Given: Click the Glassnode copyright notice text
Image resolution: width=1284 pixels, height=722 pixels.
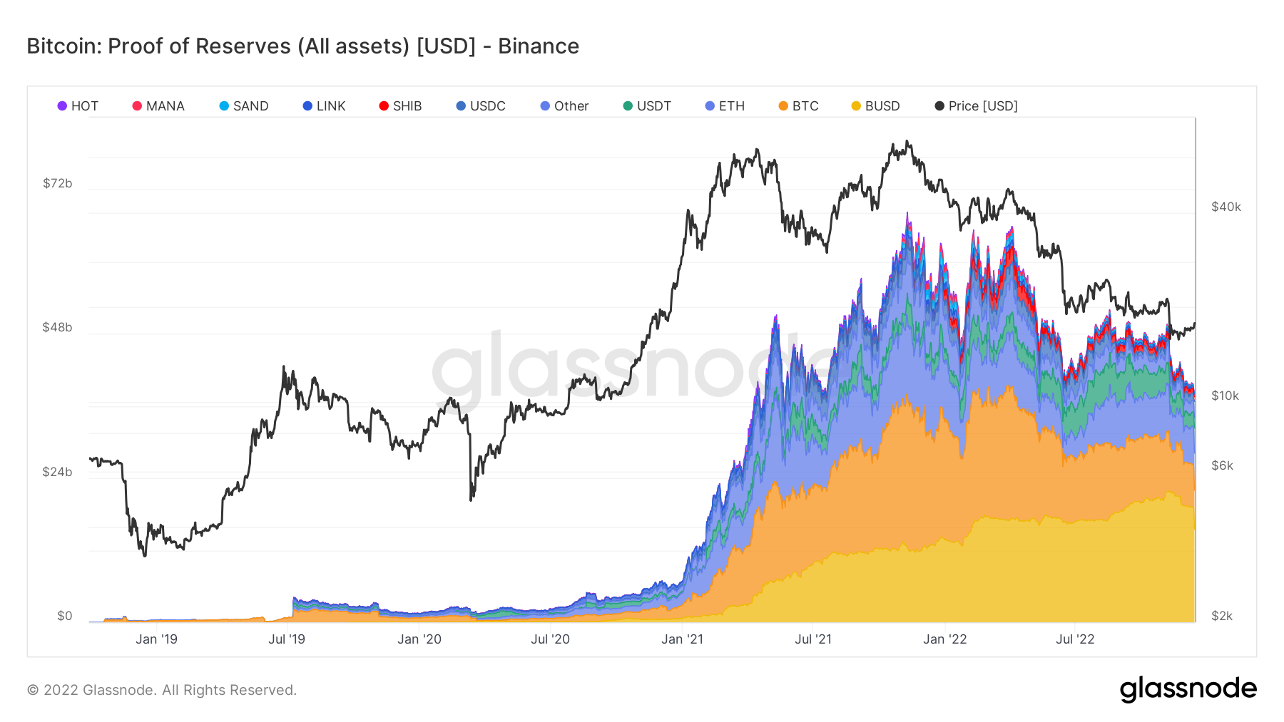Looking at the screenshot, I should click(x=162, y=690).
